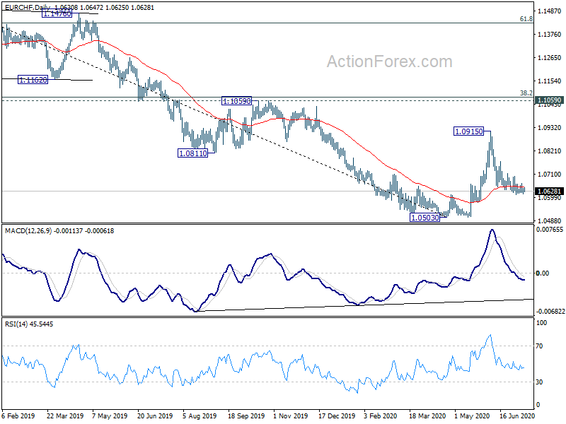The image size is (566, 424).
Task: Click the RSI 70 overbought level label
Action: click(x=539, y=346)
